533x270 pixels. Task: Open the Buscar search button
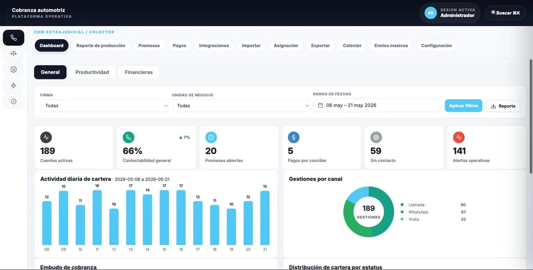(x=505, y=13)
